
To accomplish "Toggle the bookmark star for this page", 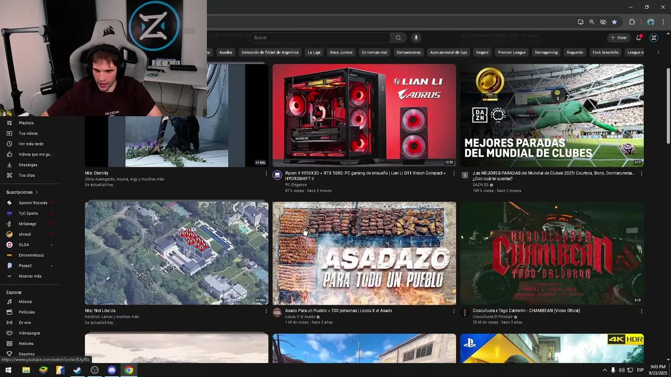I will 614,22.
